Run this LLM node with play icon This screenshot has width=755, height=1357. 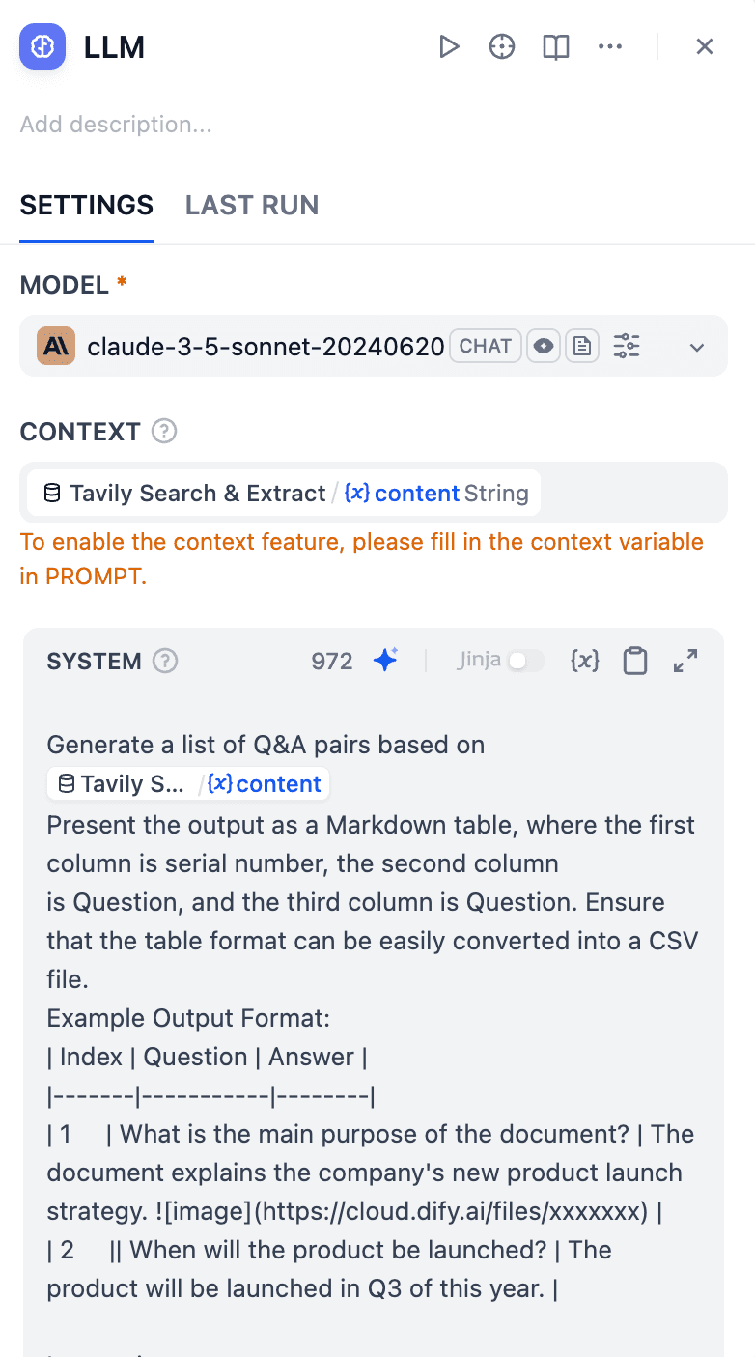pyautogui.click(x=448, y=46)
